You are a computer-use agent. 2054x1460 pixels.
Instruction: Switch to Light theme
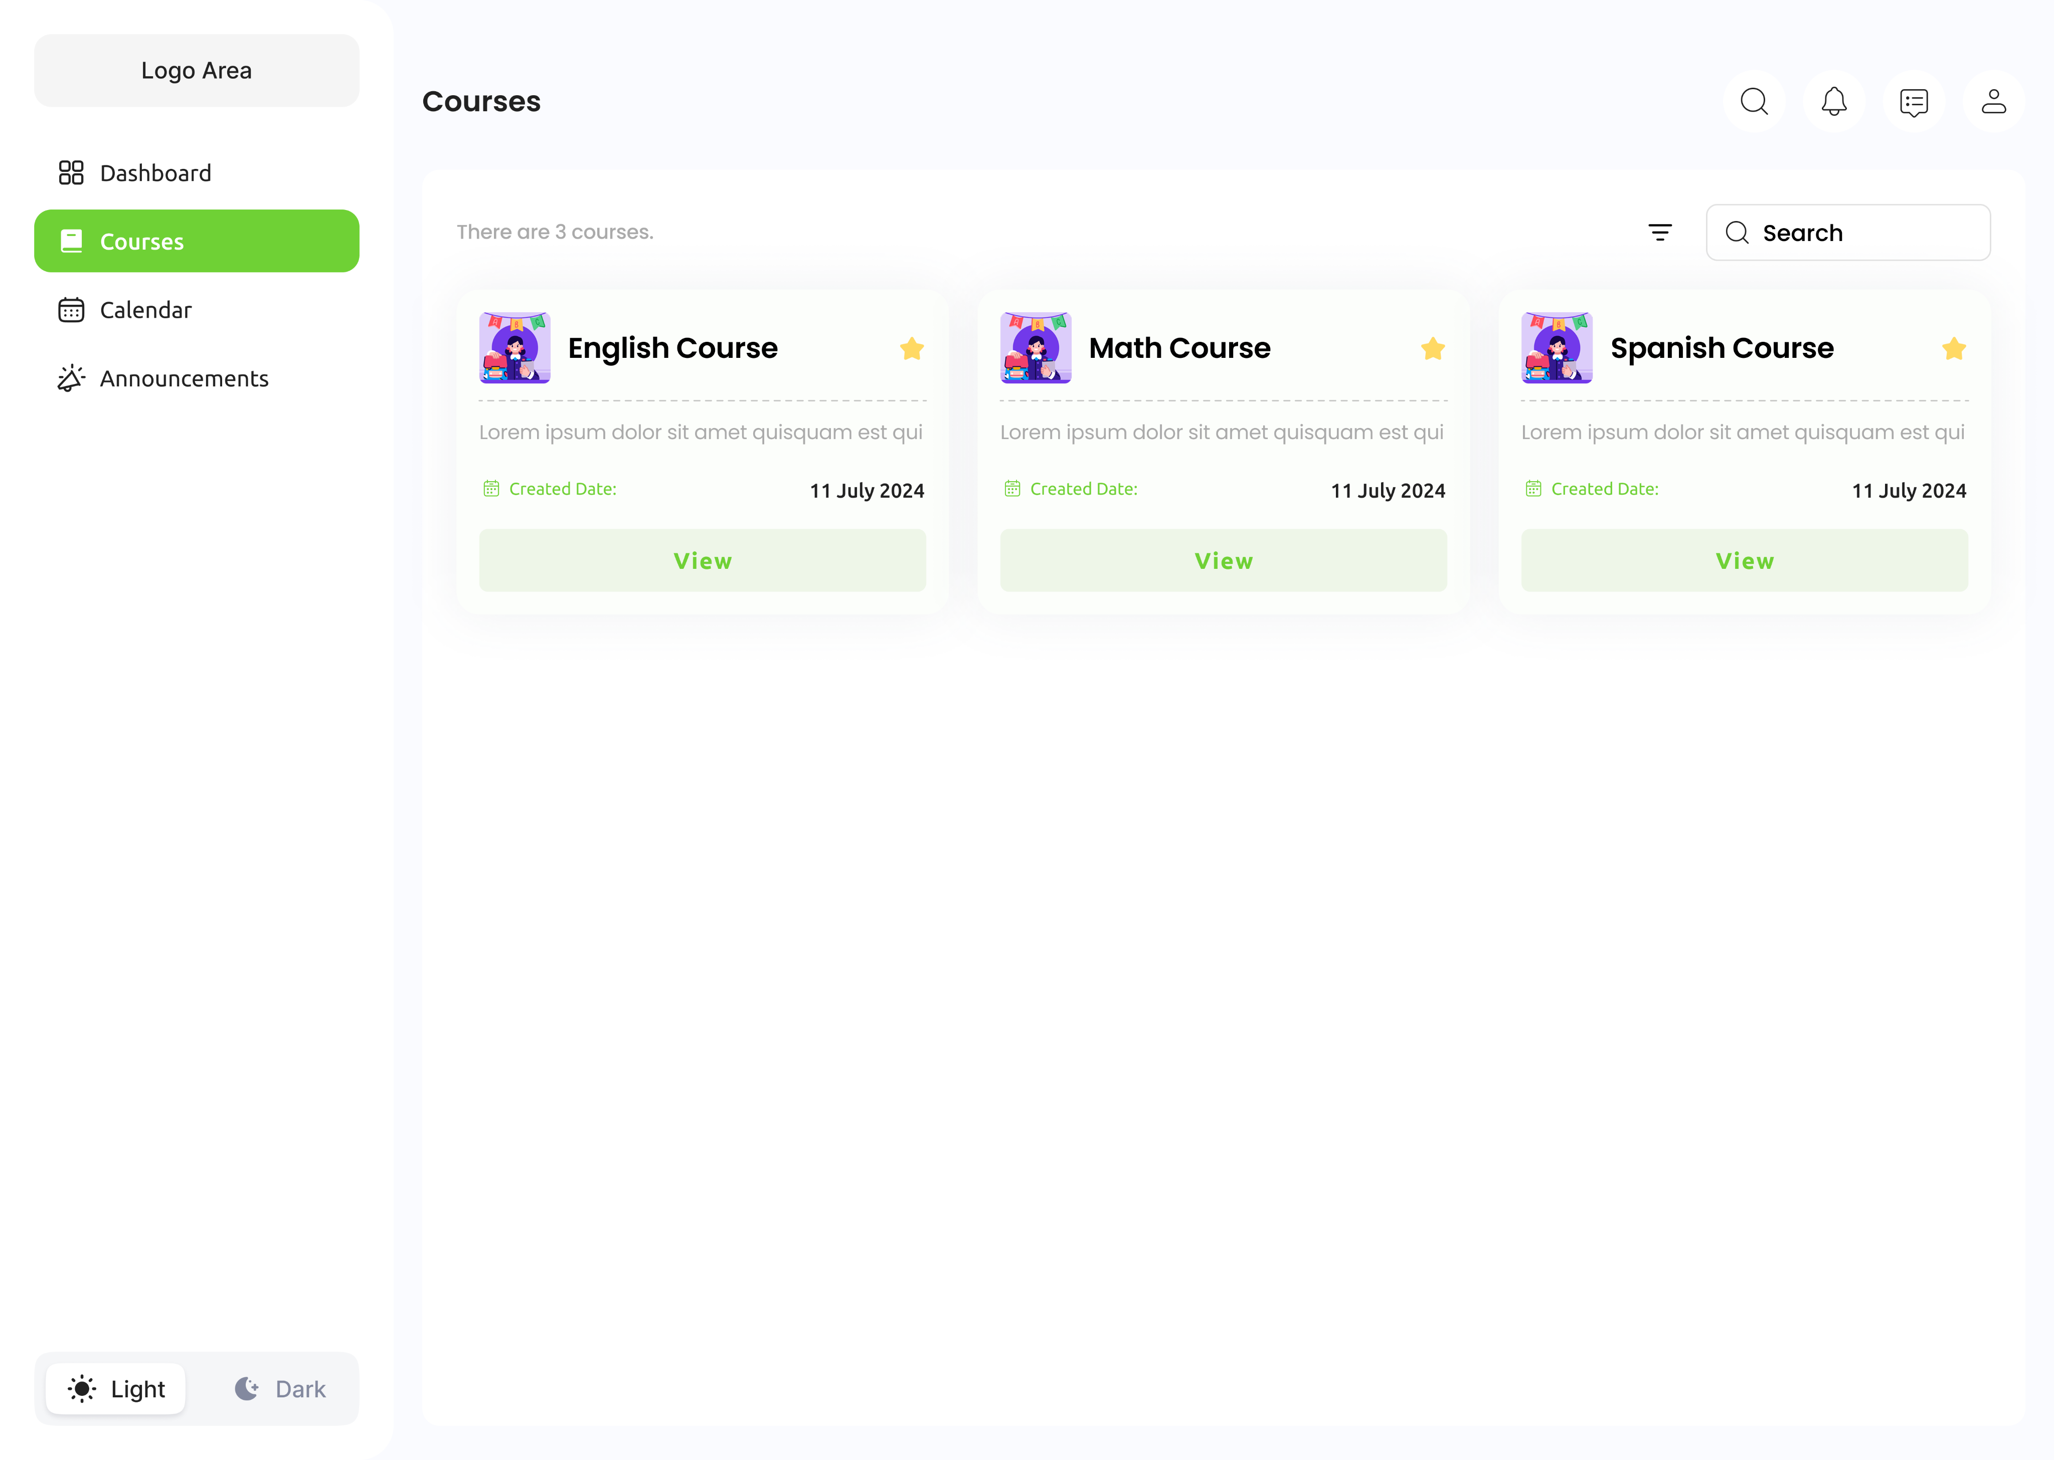click(116, 1389)
